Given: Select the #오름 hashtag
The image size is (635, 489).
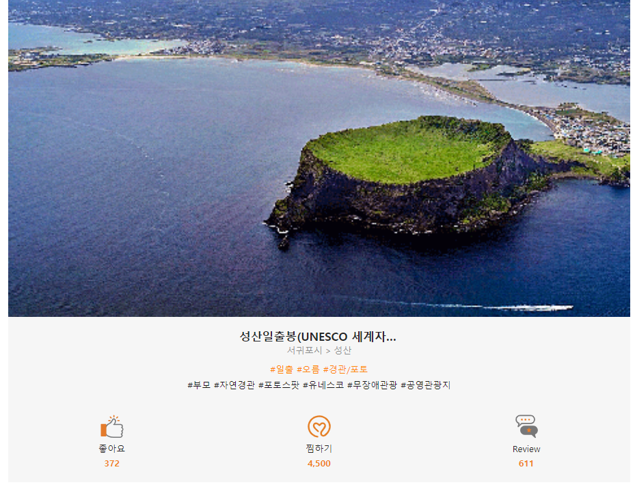Looking at the screenshot, I should pos(308,369).
